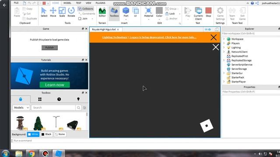Switch to the MODEL ribbon tab
This screenshot has height=157, width=280.
(x=67, y=3)
